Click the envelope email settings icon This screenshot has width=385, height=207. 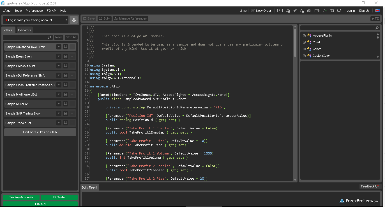tap(317, 11)
